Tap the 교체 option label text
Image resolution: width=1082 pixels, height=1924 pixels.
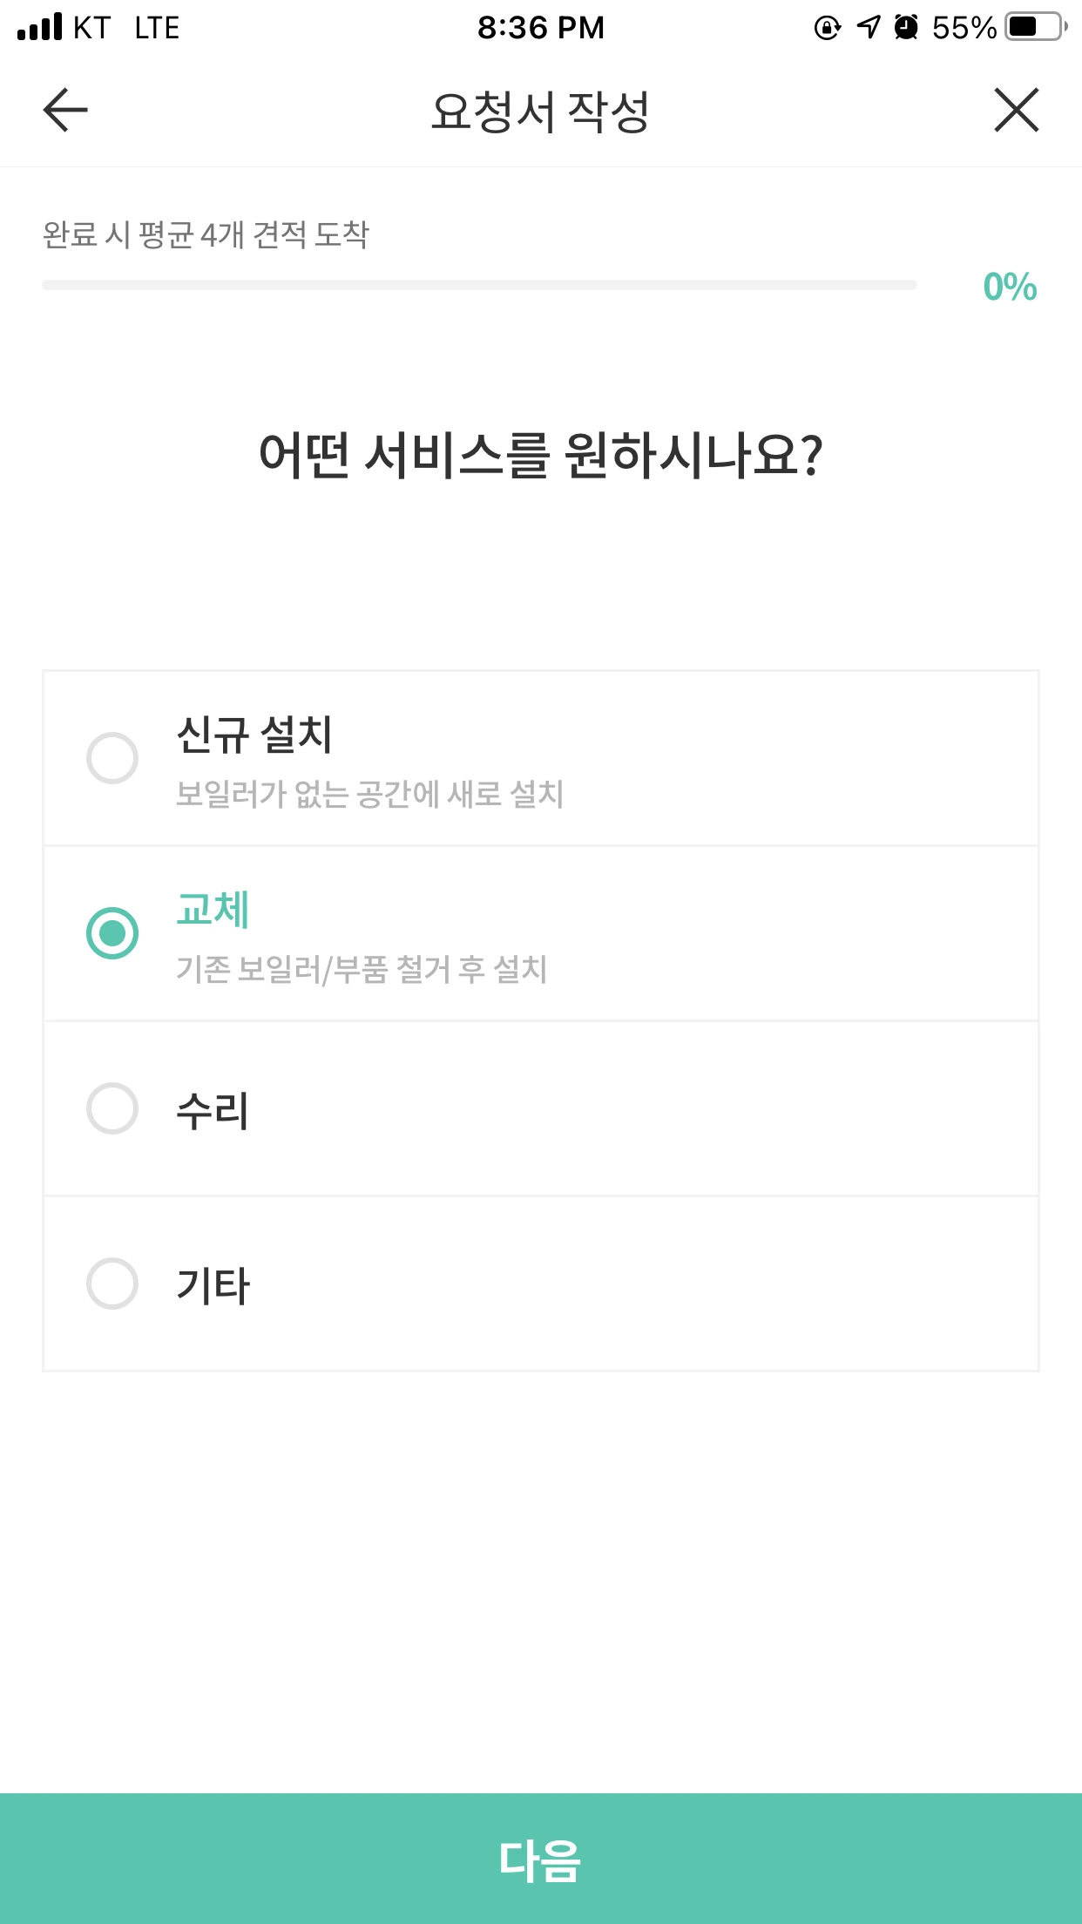coord(213,910)
